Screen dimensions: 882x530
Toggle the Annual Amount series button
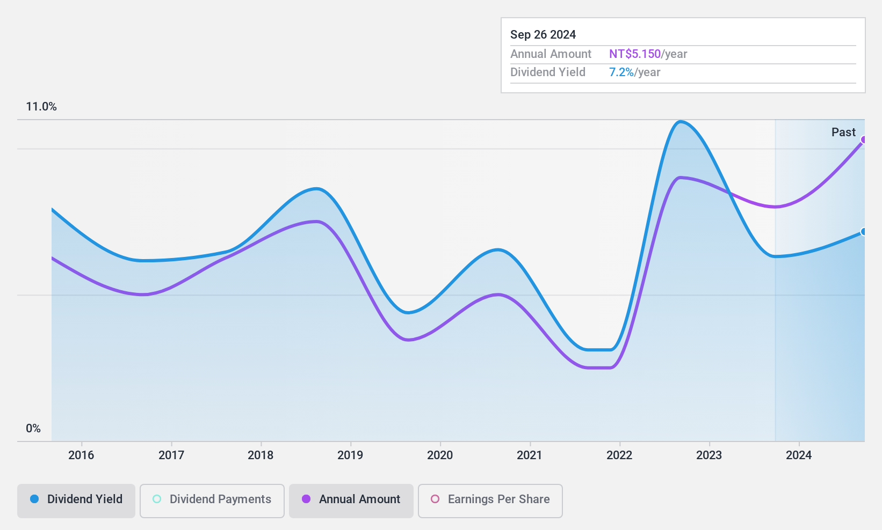coord(351,501)
